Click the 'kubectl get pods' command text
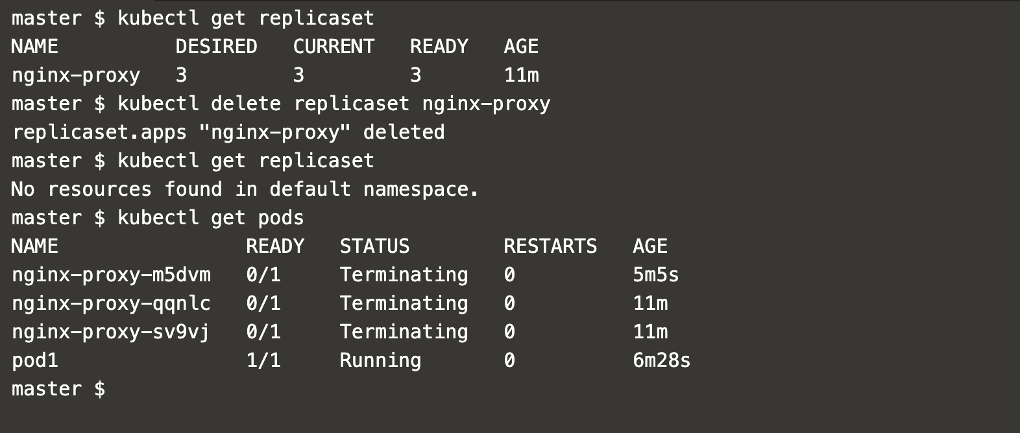Screen dimensions: 1020x433 (x=210, y=218)
